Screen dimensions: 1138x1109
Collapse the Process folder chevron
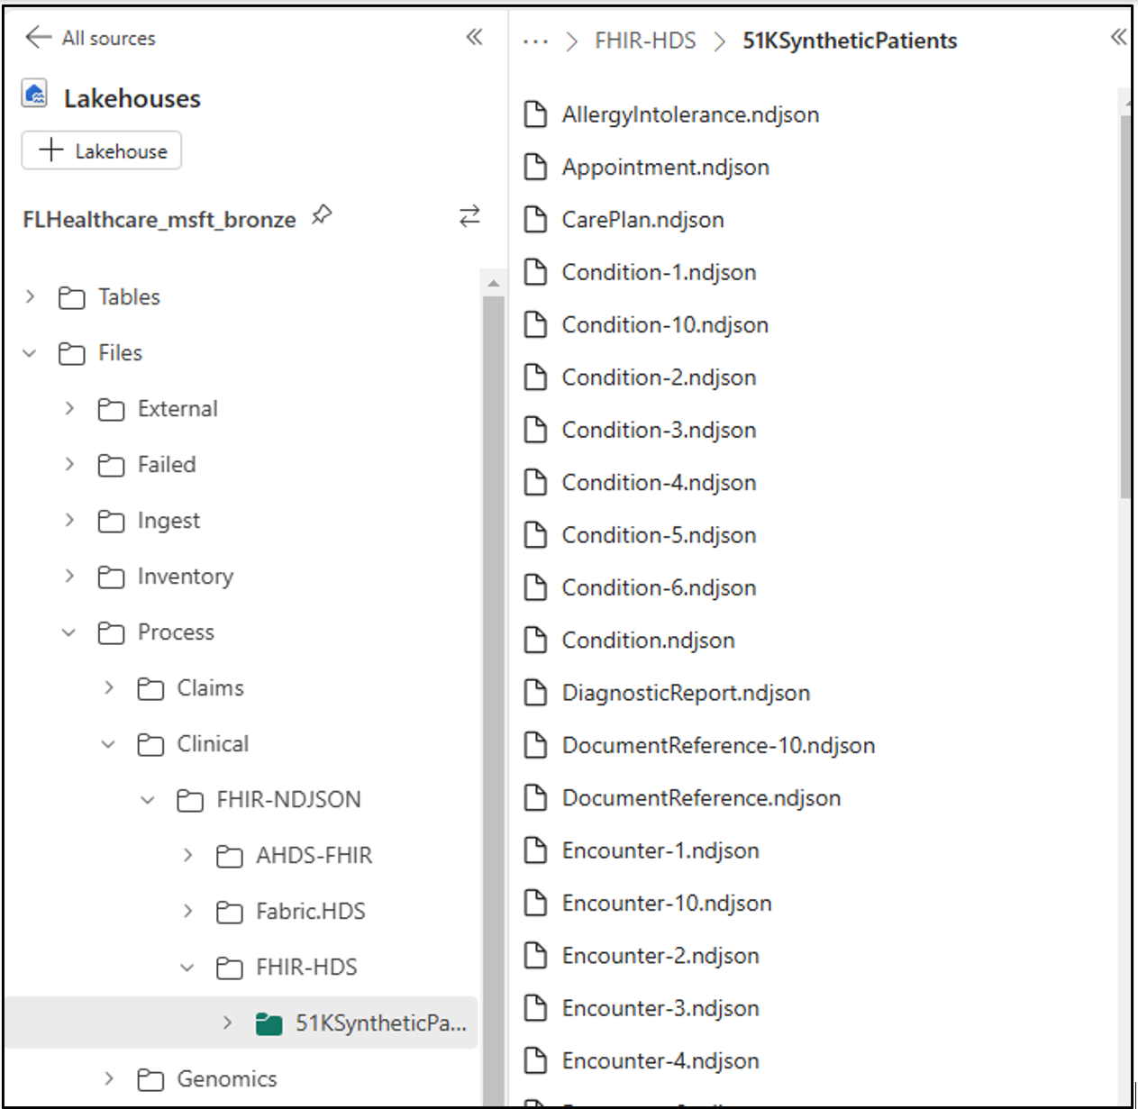click(x=69, y=632)
